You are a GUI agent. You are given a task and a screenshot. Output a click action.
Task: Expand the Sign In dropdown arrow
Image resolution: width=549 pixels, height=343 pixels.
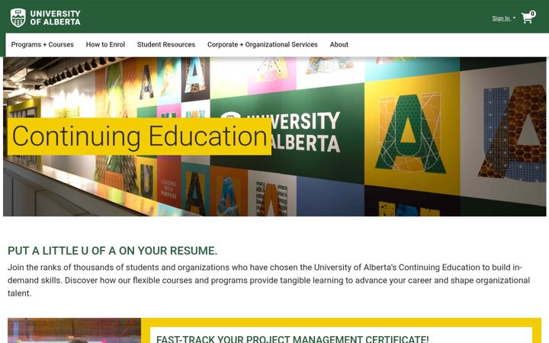click(x=514, y=18)
